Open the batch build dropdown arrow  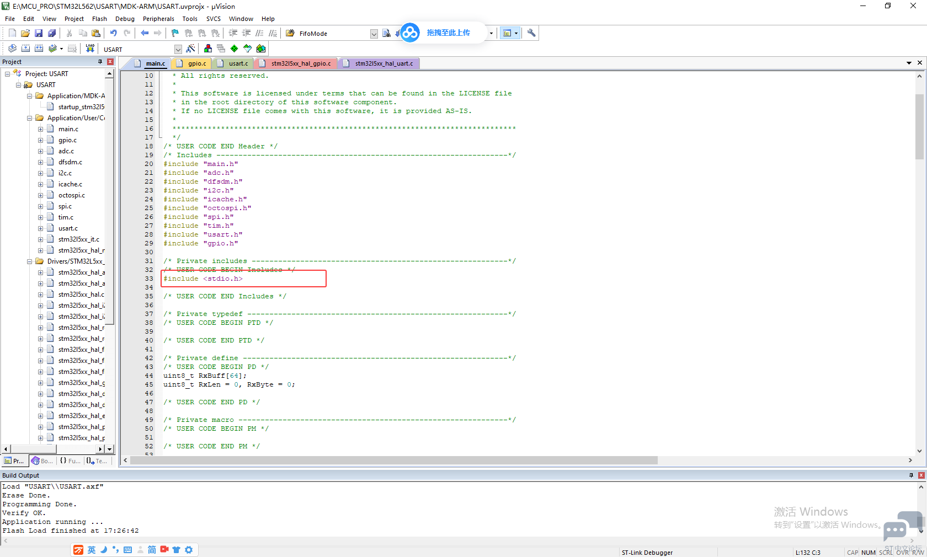(x=61, y=49)
